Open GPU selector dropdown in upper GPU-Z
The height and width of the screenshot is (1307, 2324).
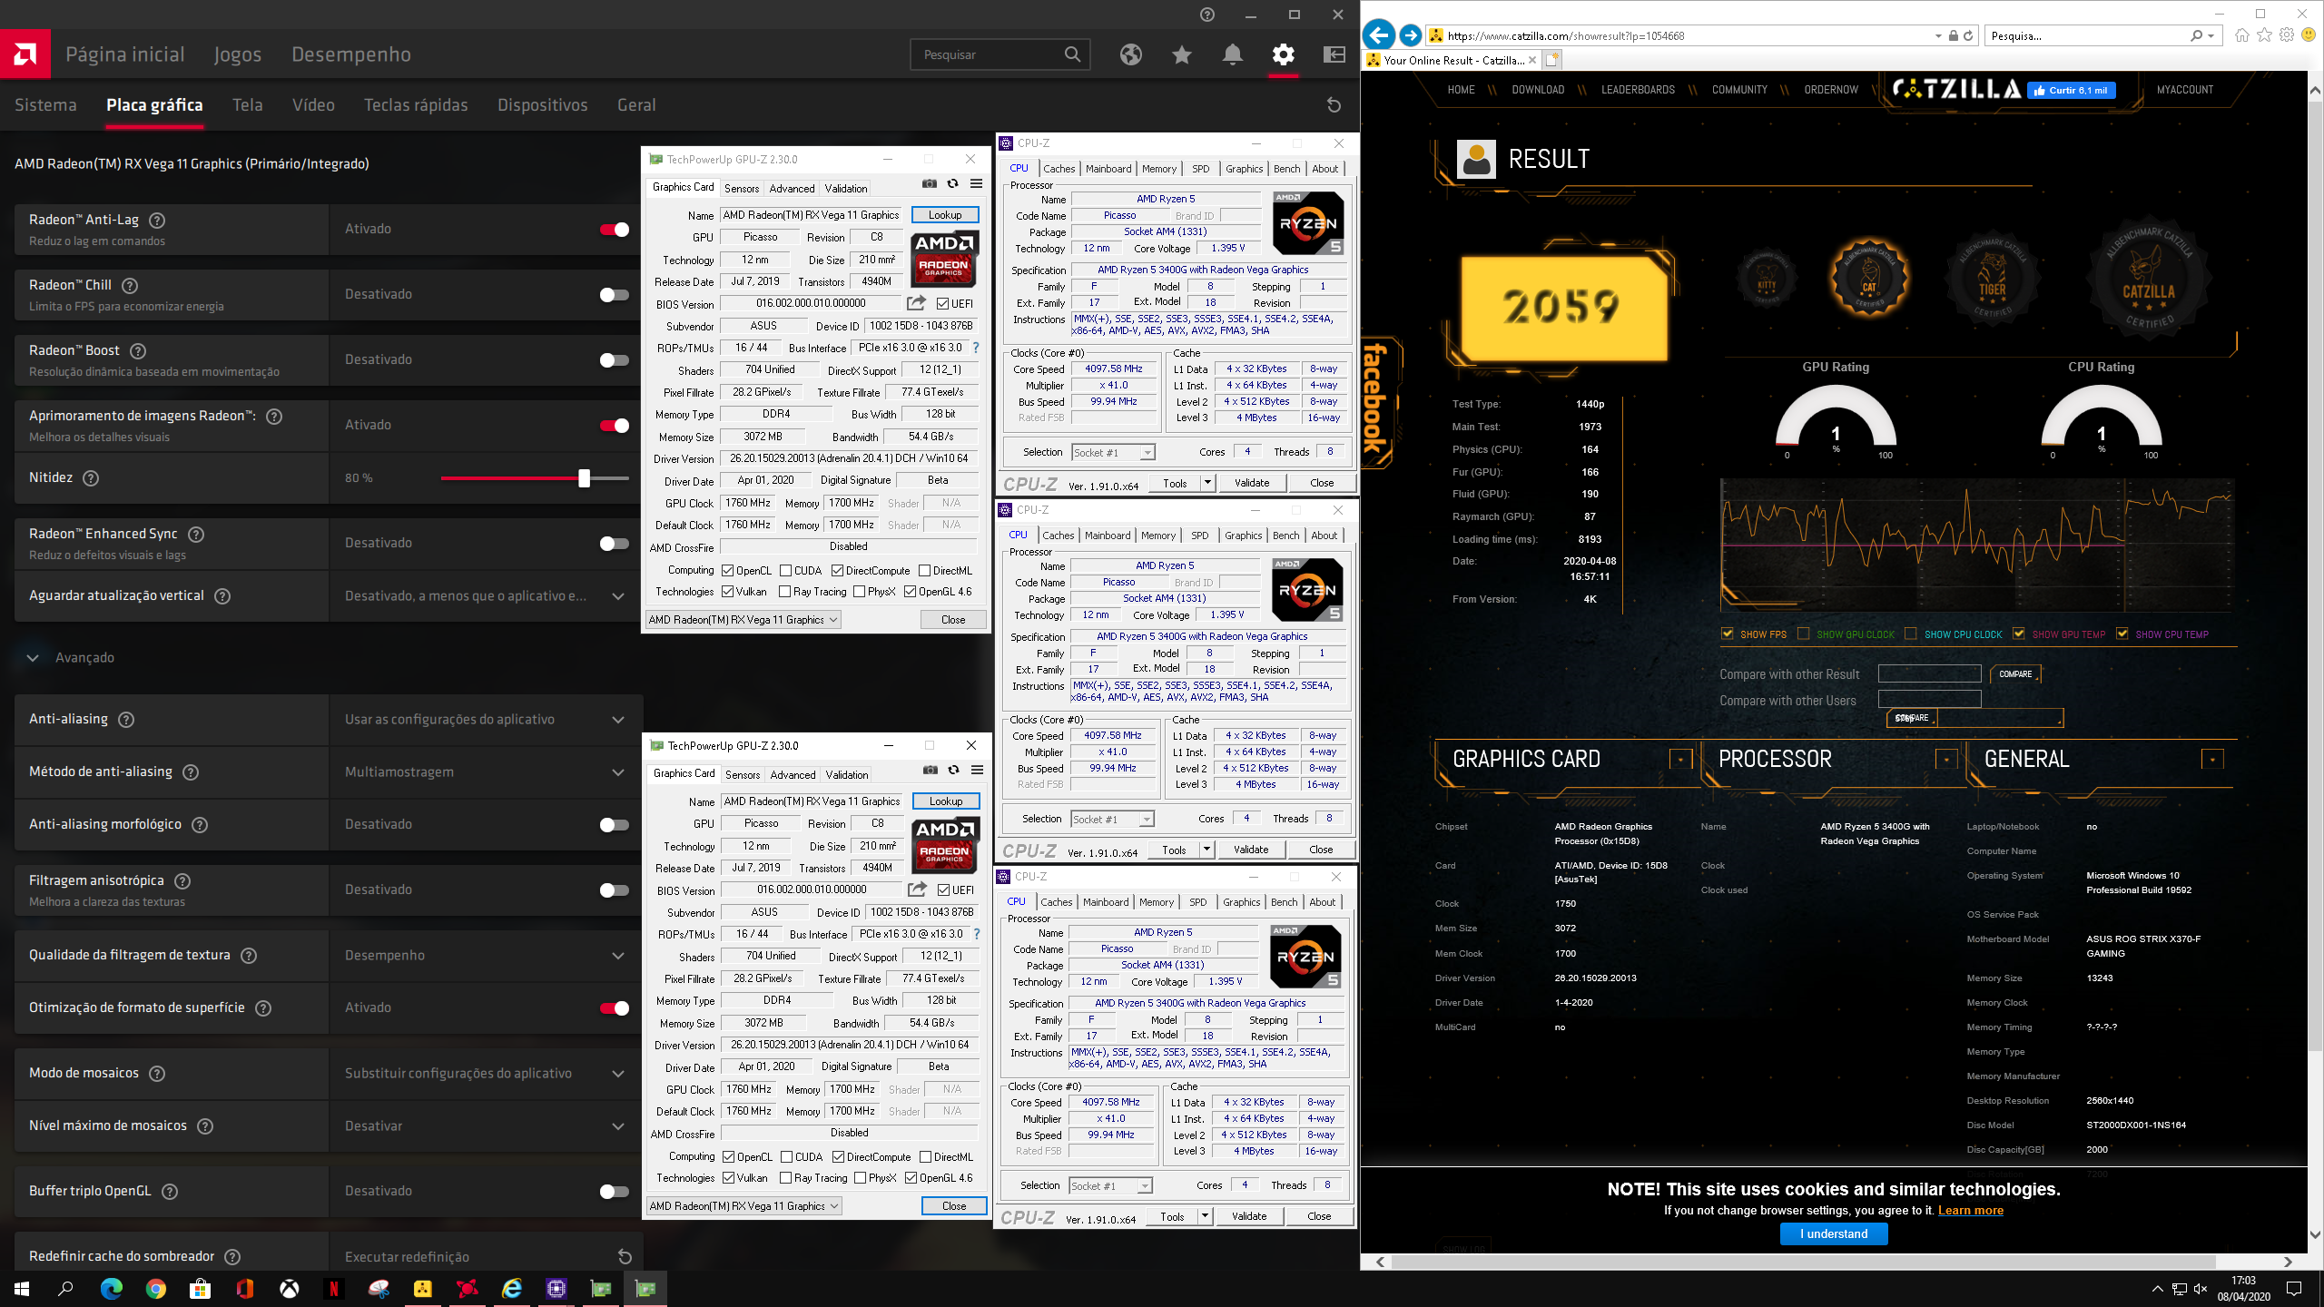(x=743, y=620)
